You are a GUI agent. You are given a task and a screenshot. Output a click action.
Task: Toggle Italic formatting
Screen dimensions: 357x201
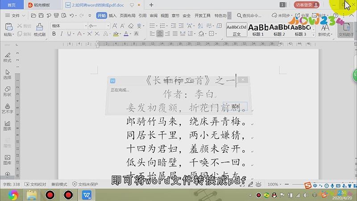click(61, 34)
